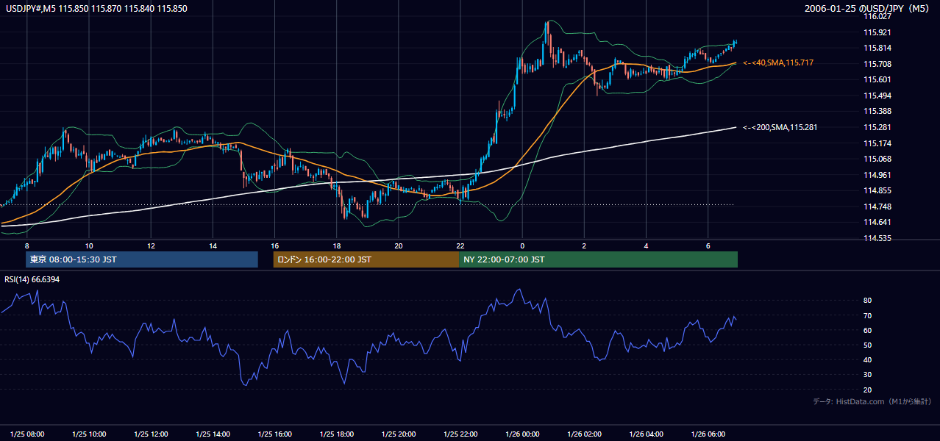The image size is (940, 441).
Task: Click hour tick 14 under price chart
Action: click(213, 245)
